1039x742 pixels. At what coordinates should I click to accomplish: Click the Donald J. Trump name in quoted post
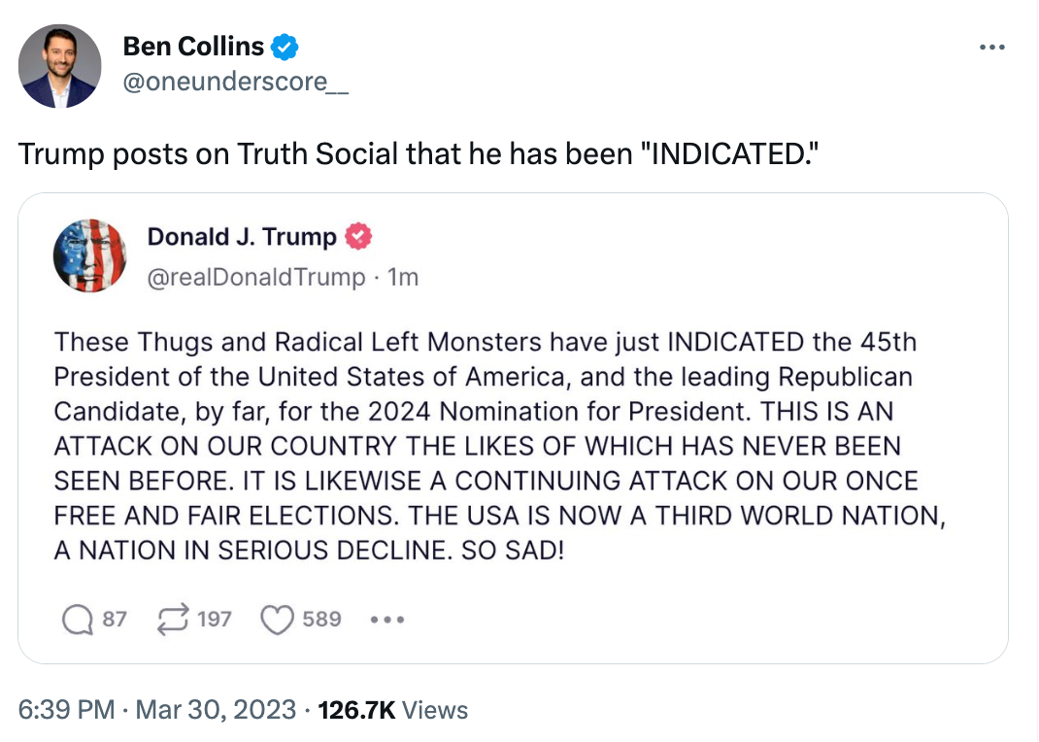tap(242, 237)
